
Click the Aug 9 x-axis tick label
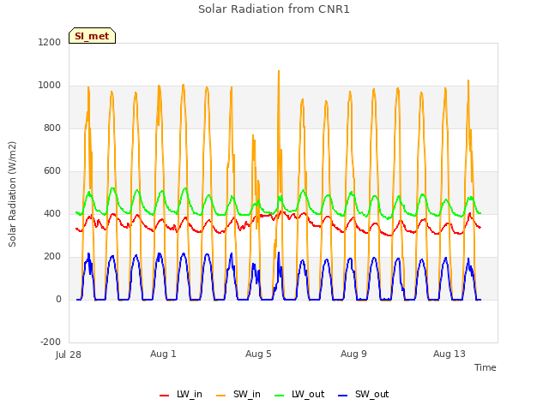point(353,354)
